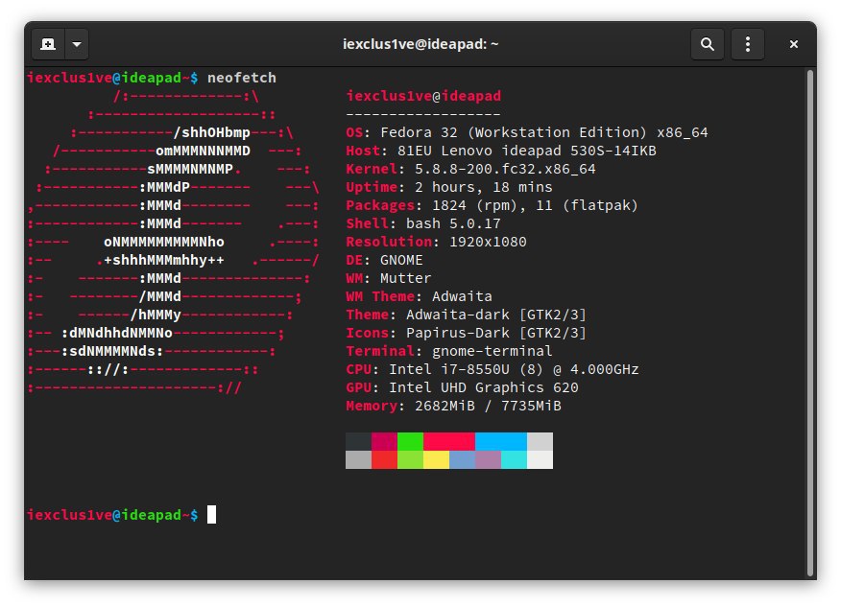
Task: Click the DE line GNOME
Action: coord(385,260)
